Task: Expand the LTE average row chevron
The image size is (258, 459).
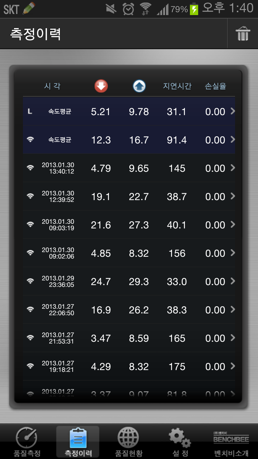Action: point(233,111)
